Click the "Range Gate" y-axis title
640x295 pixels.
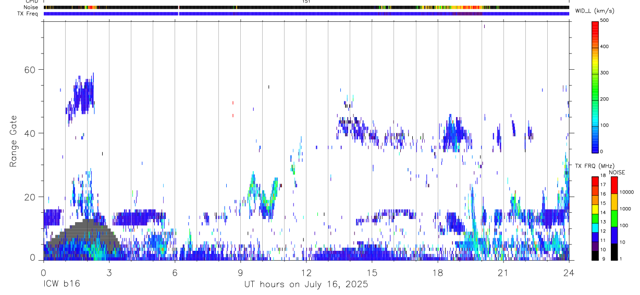14,141
